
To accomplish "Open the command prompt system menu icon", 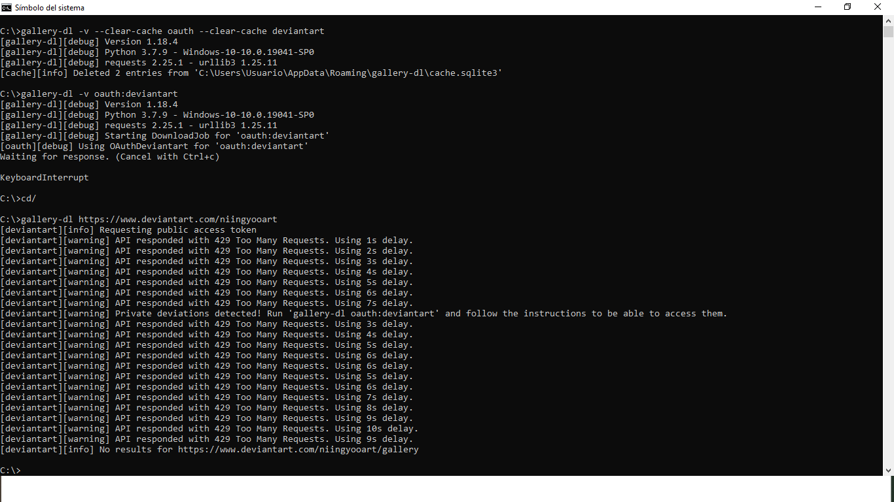I will (x=7, y=7).
